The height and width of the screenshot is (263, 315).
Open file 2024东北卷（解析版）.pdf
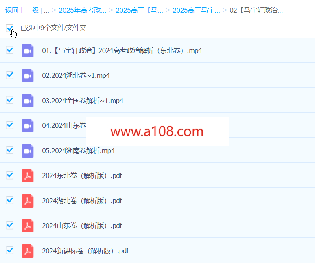82,175
